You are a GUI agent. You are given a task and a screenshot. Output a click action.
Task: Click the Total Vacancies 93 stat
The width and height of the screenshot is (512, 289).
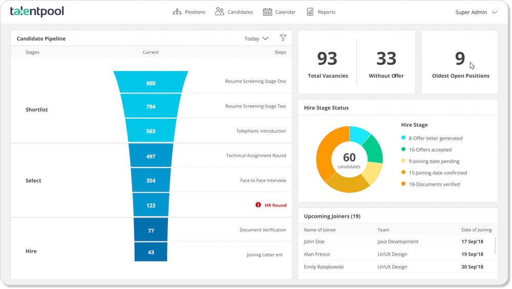point(328,63)
